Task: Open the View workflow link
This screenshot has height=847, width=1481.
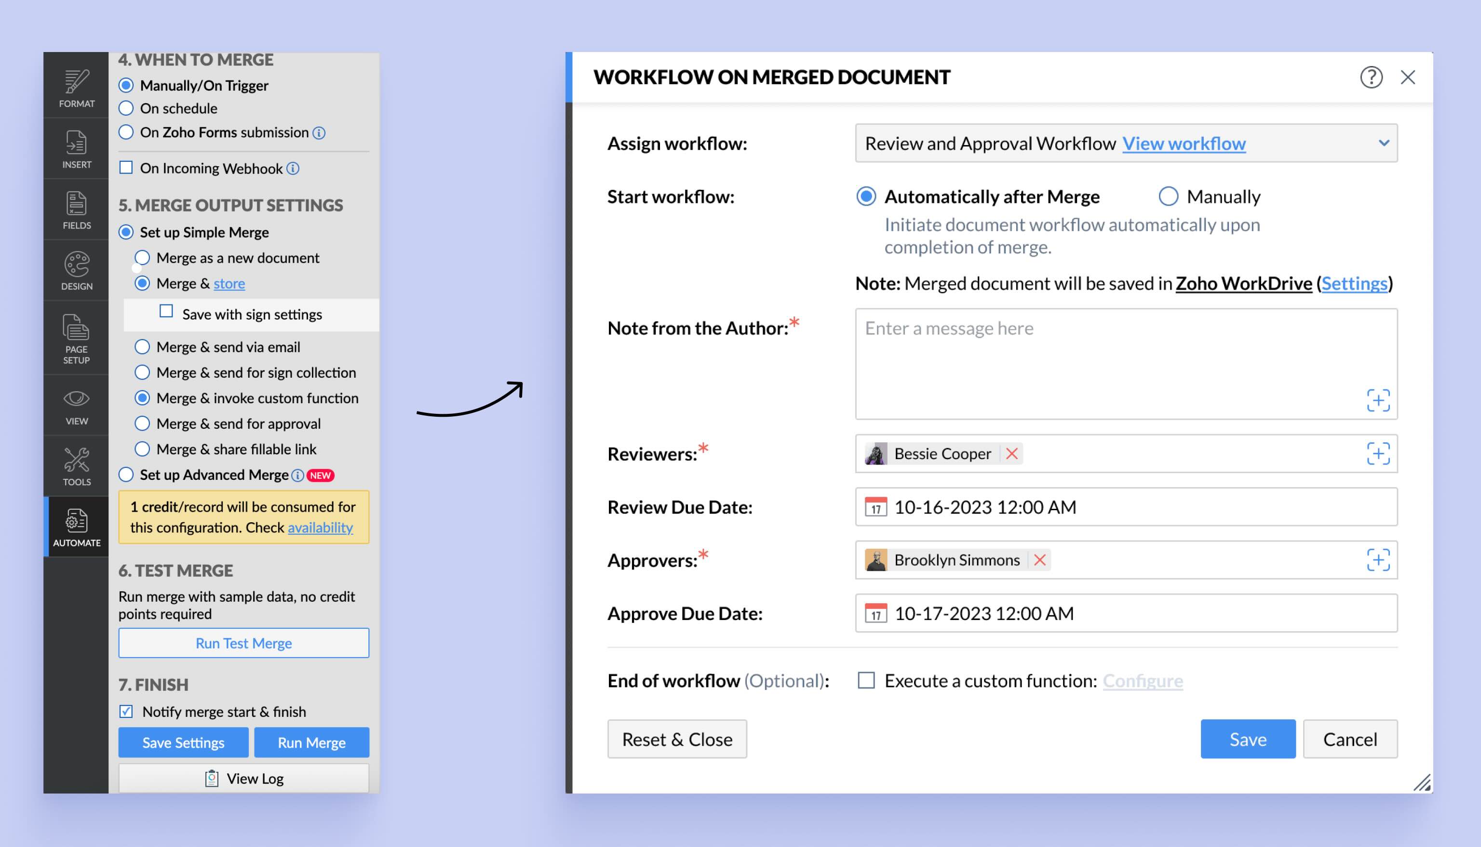Action: pos(1183,143)
